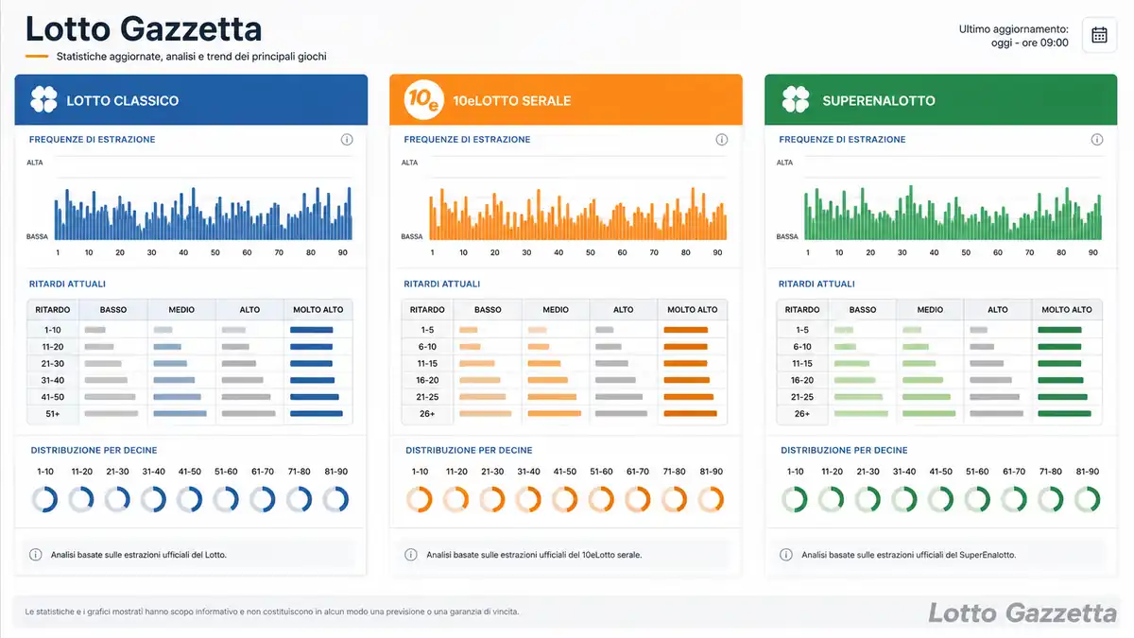The height and width of the screenshot is (638, 1134).
Task: Click the Lotto Gazzetta title at the top
Action: 143,29
